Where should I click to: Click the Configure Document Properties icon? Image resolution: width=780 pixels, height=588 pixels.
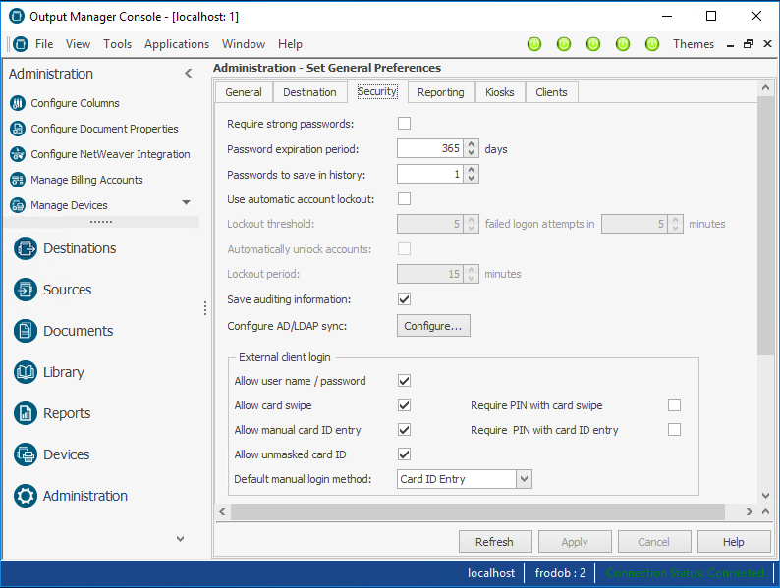(18, 129)
